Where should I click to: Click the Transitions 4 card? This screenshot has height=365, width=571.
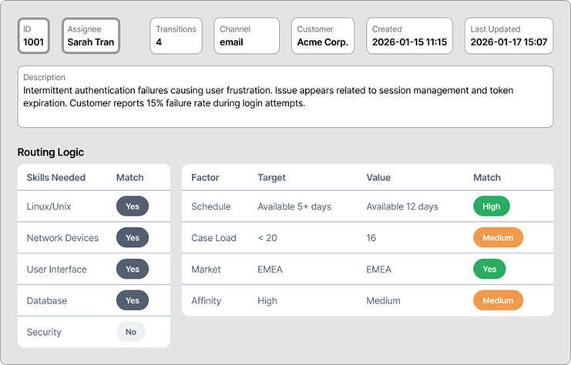pos(176,35)
